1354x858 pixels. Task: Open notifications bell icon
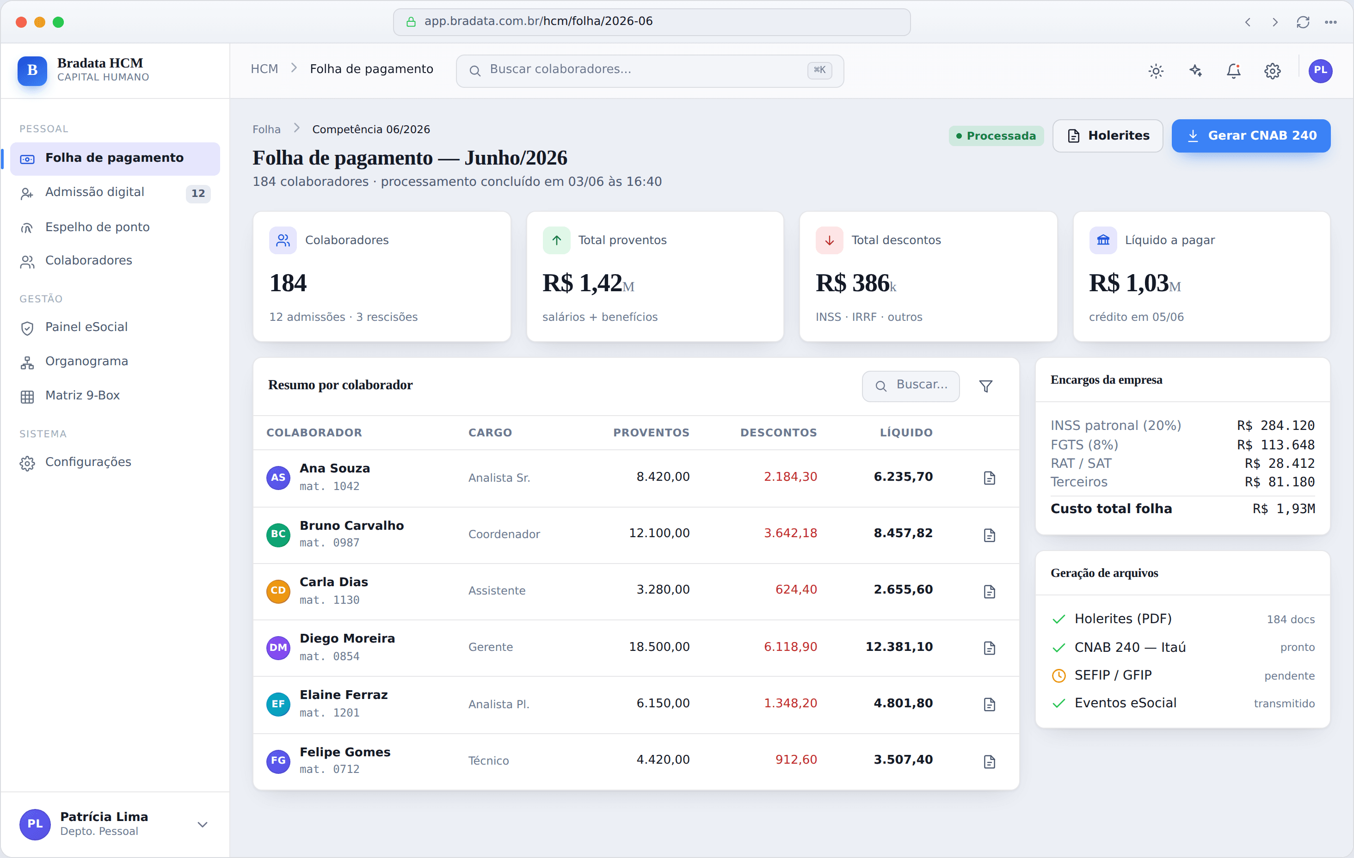click(1234, 71)
